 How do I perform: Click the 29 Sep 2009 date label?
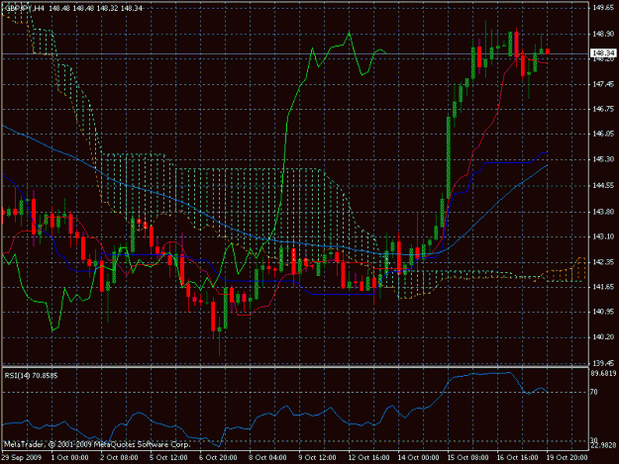(22, 458)
